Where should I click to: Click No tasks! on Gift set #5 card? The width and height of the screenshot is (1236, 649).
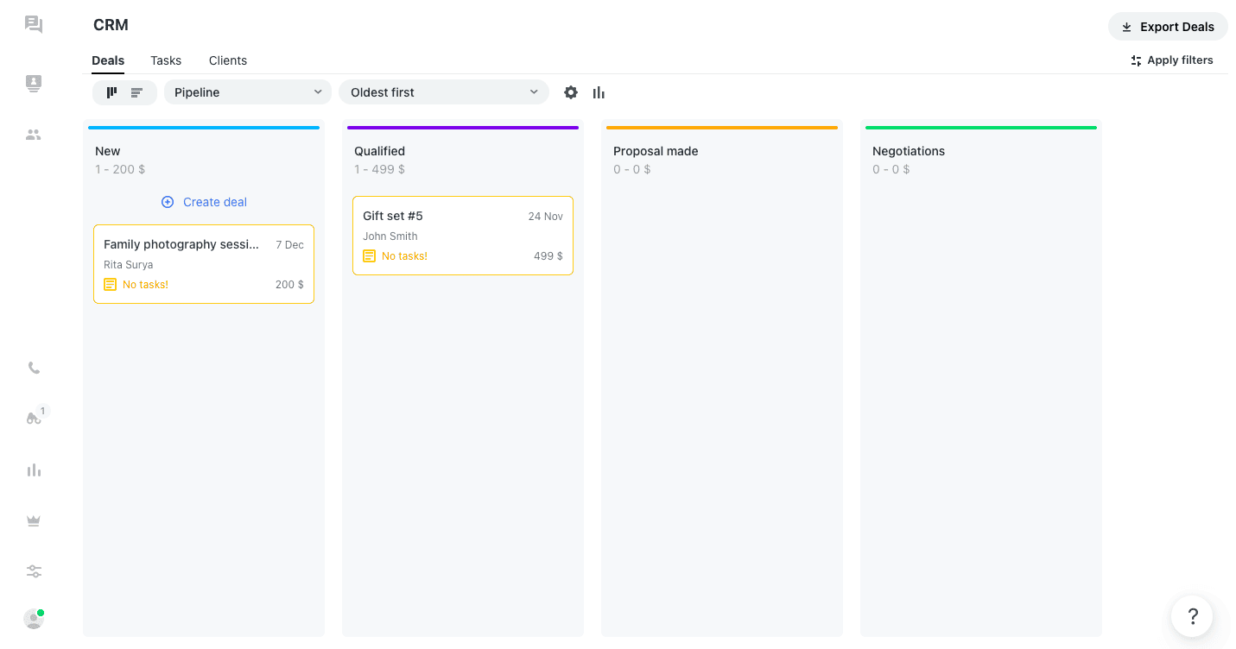[x=404, y=256]
